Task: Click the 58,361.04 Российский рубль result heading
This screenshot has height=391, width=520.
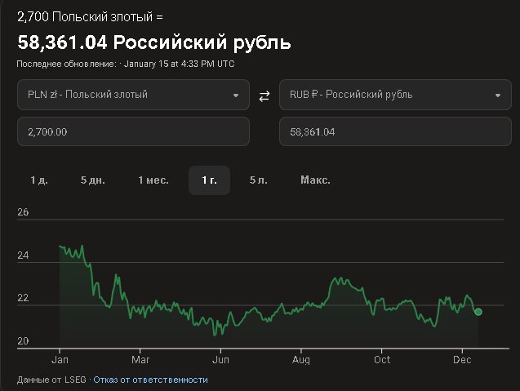Action: tap(154, 42)
